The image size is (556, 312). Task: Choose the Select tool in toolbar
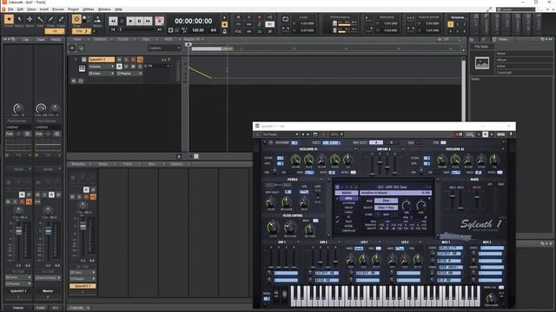pyautogui.click(x=19, y=19)
